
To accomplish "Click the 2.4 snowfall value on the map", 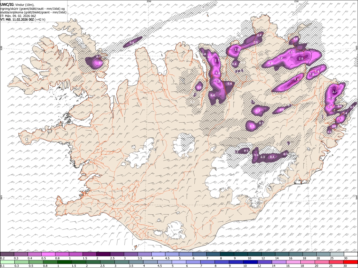I will click(297, 80).
